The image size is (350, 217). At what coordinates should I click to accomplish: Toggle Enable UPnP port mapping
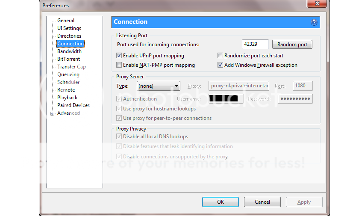click(x=119, y=56)
